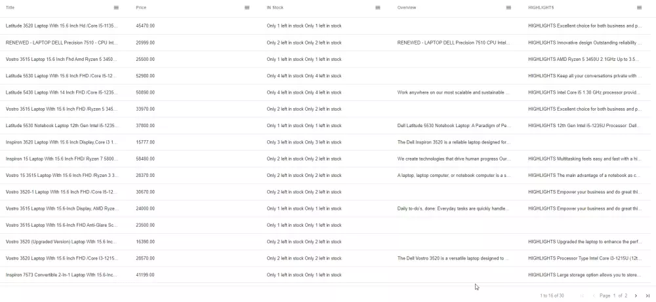Click overview 'We create technologies that drive human progress'
The height and width of the screenshot is (302, 656).
(454, 159)
